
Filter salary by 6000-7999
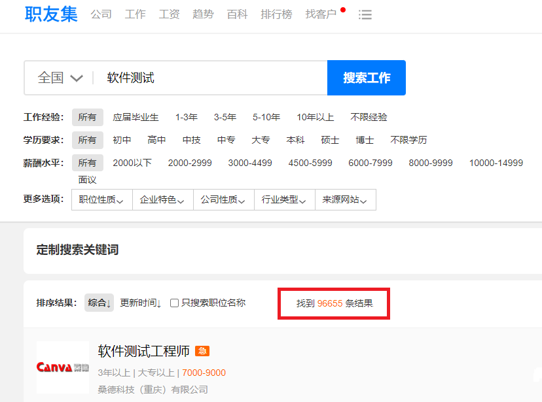[x=370, y=163]
